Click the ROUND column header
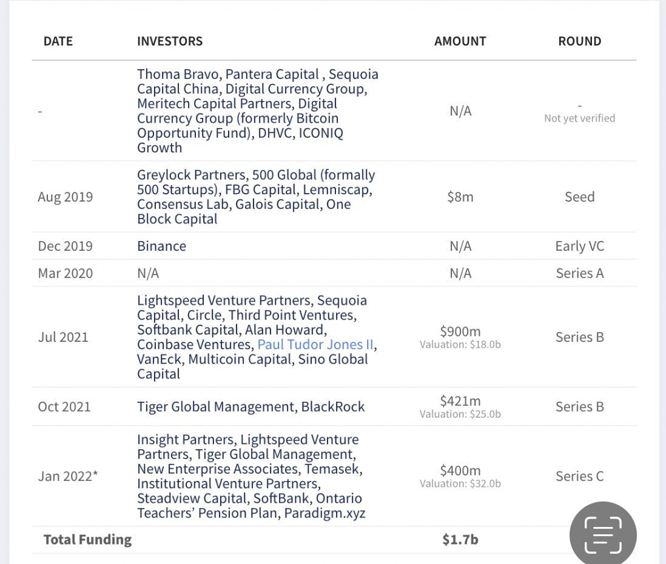The width and height of the screenshot is (666, 564). pyautogui.click(x=579, y=41)
